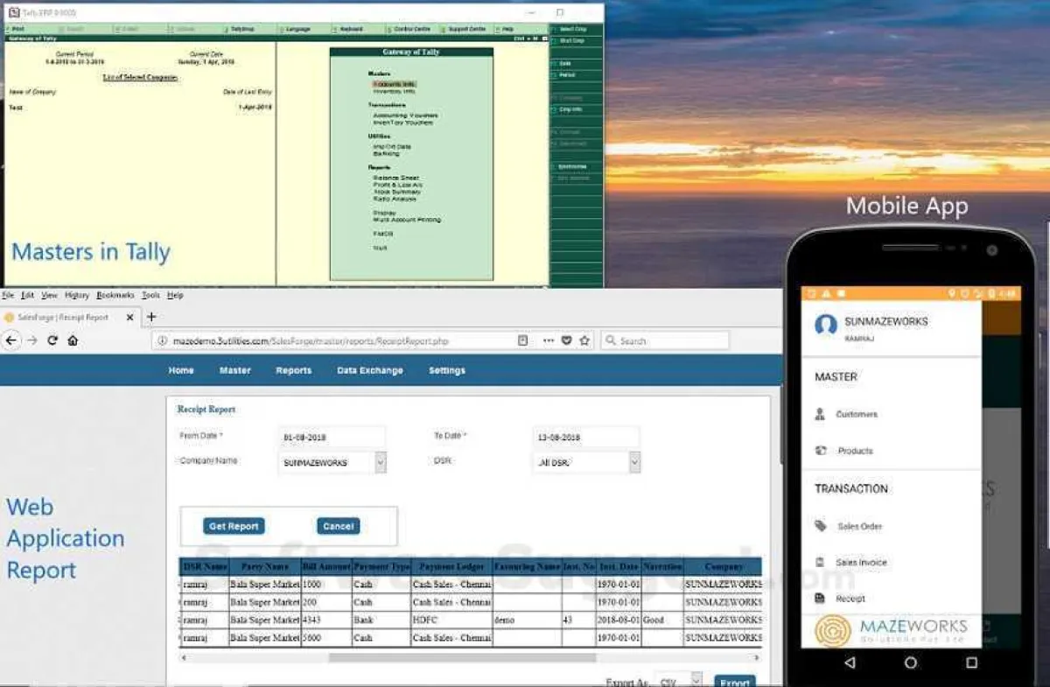Tap Android recent apps square button
This screenshot has height=687, width=1050.
(971, 663)
